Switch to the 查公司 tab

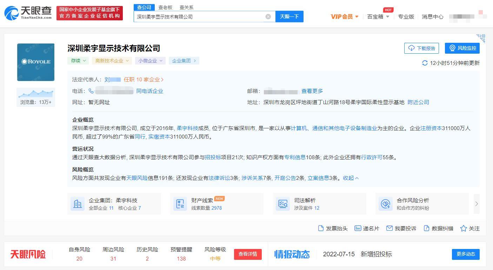(144, 7)
